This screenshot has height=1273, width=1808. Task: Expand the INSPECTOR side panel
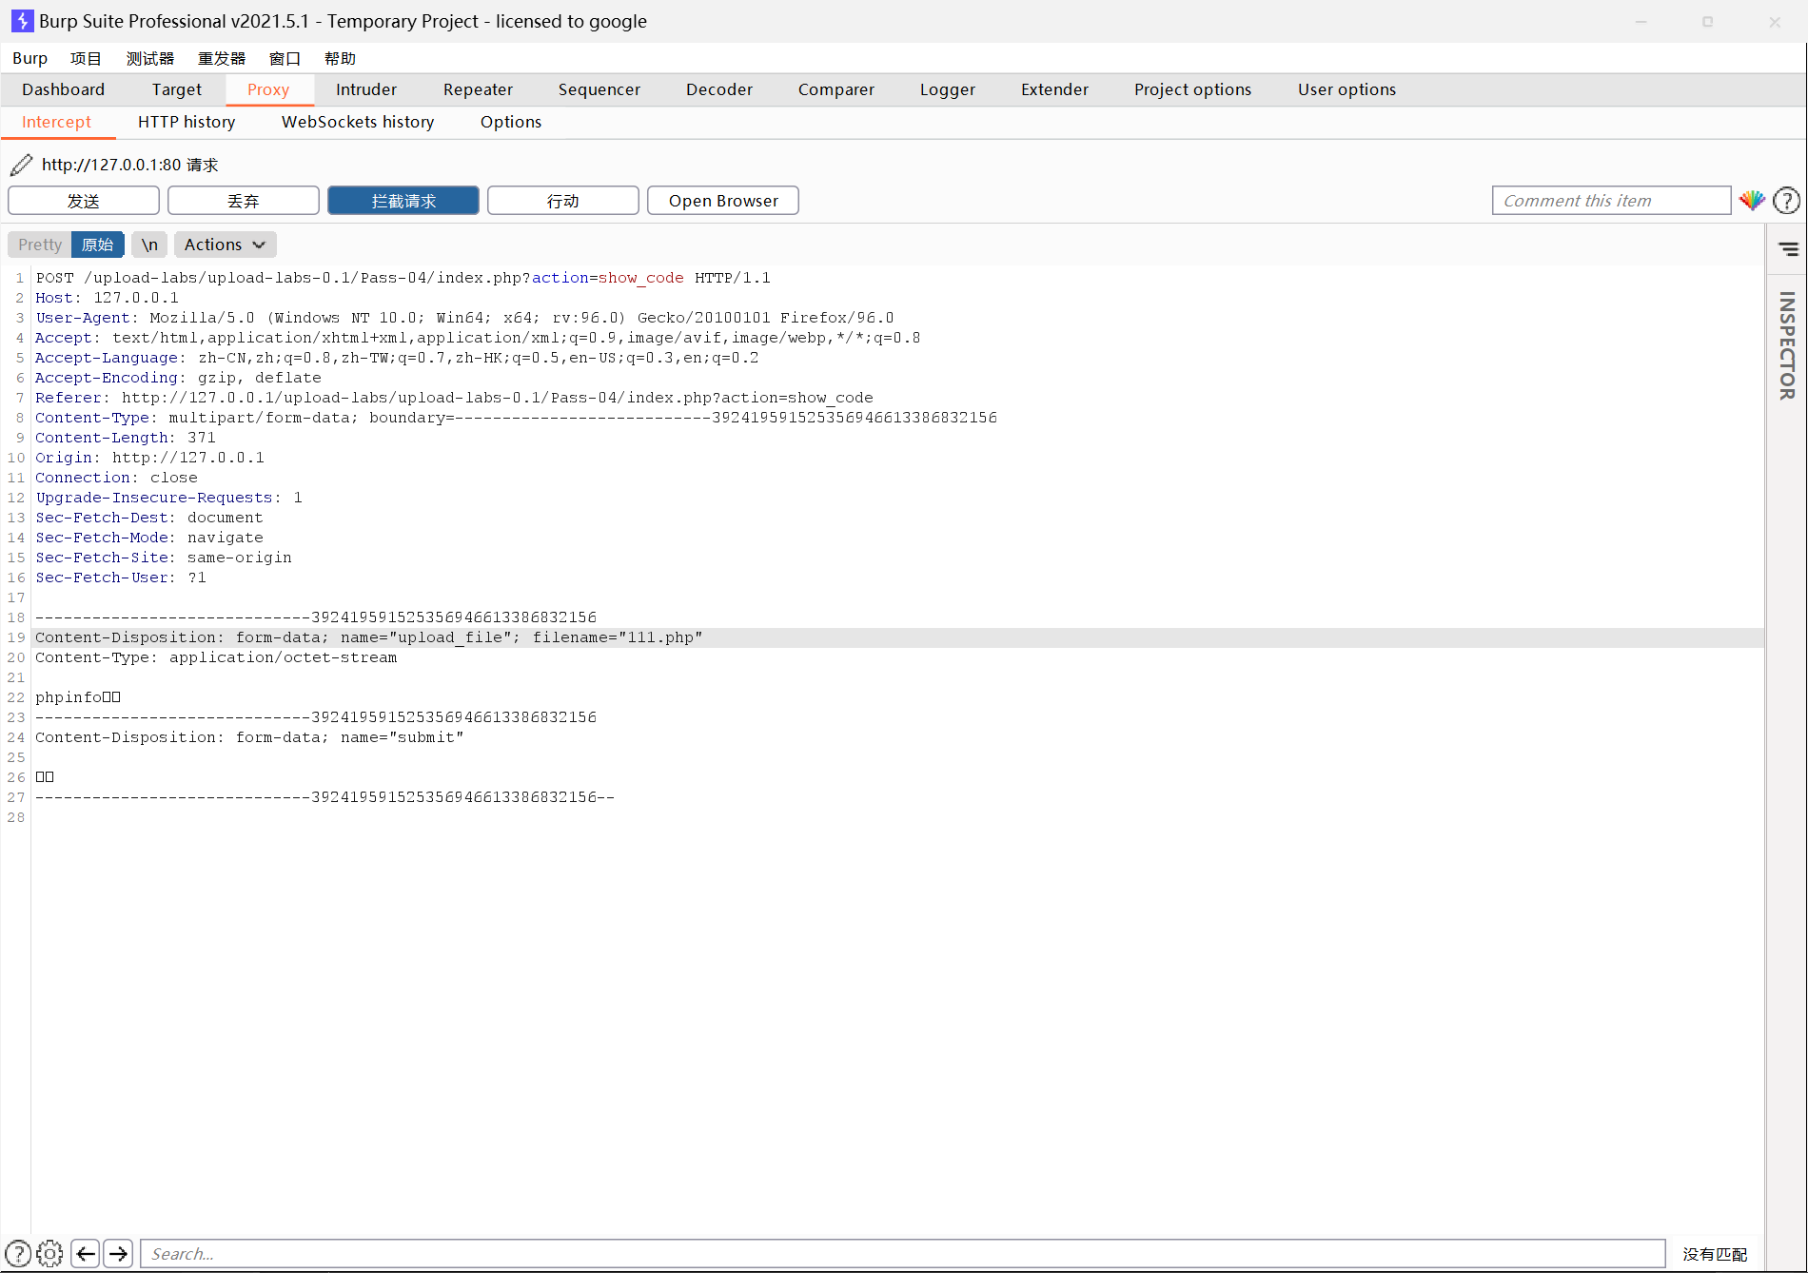tap(1788, 345)
